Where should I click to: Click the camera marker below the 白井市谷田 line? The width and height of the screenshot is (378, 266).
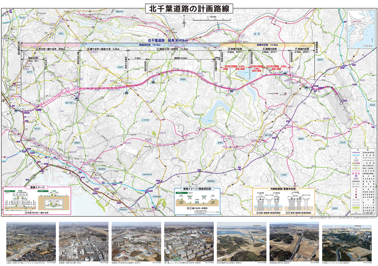153,83
